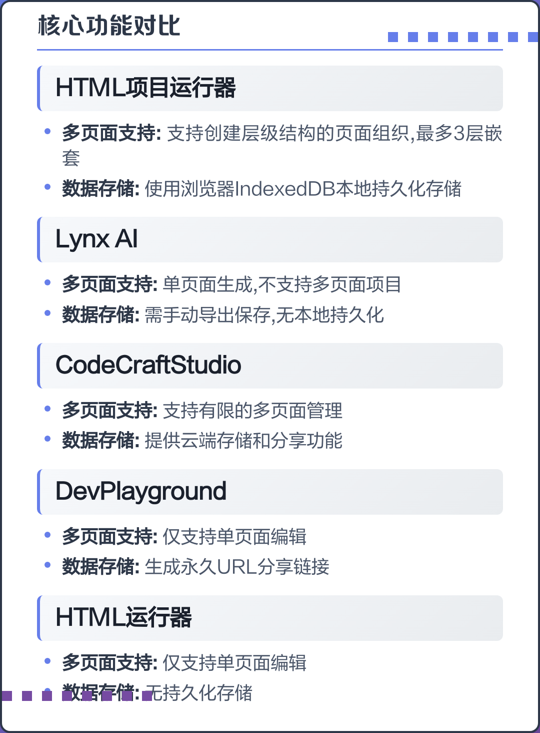Select the HTML运行器 section header
Screen dimensions: 540x733
pyautogui.click(x=270, y=618)
